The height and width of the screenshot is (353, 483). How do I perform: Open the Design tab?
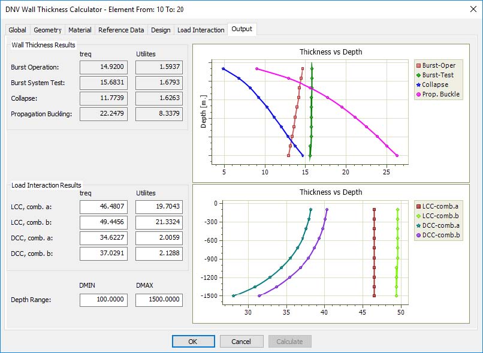(161, 30)
